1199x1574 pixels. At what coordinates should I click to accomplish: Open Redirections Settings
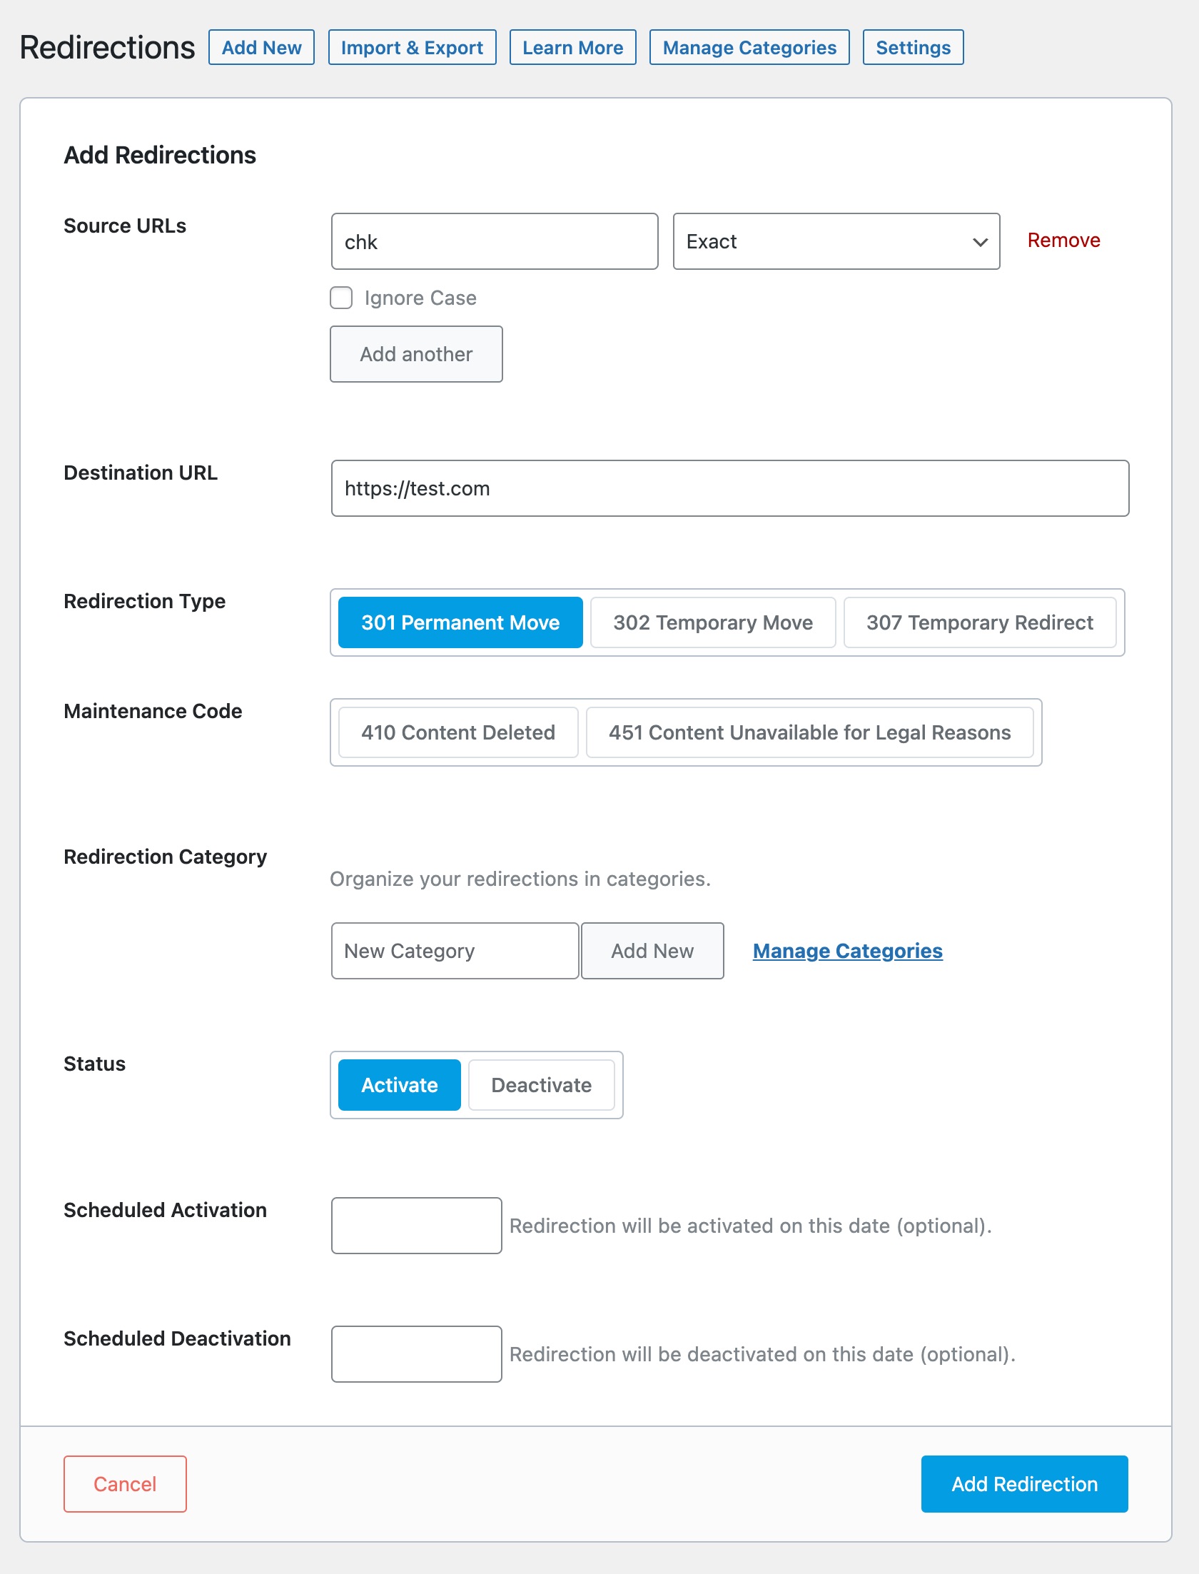[x=913, y=47]
